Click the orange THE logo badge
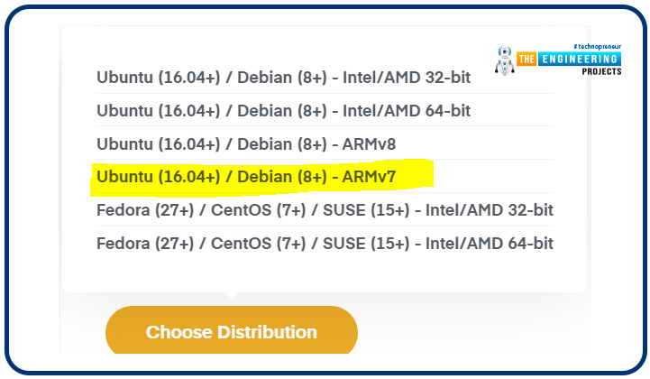The image size is (650, 379). coord(526,59)
